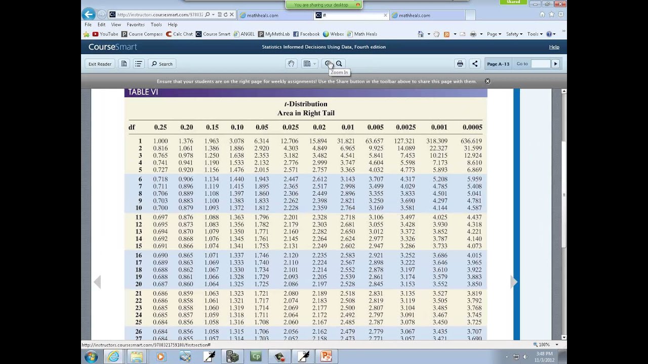The image size is (648, 364).
Task: Turn to the previous textbook page
Action: click(x=97, y=282)
